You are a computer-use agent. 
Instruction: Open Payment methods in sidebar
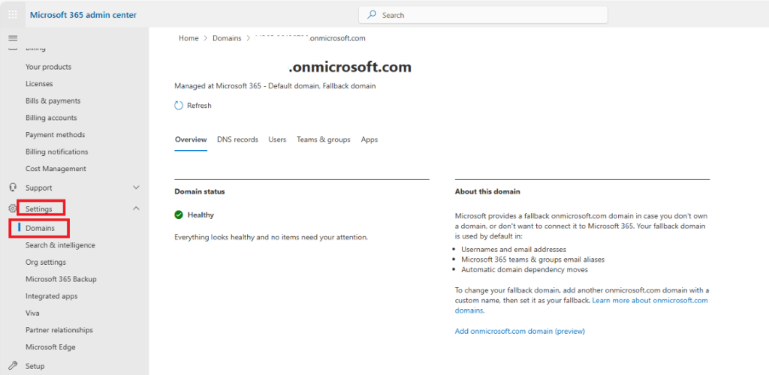55,135
